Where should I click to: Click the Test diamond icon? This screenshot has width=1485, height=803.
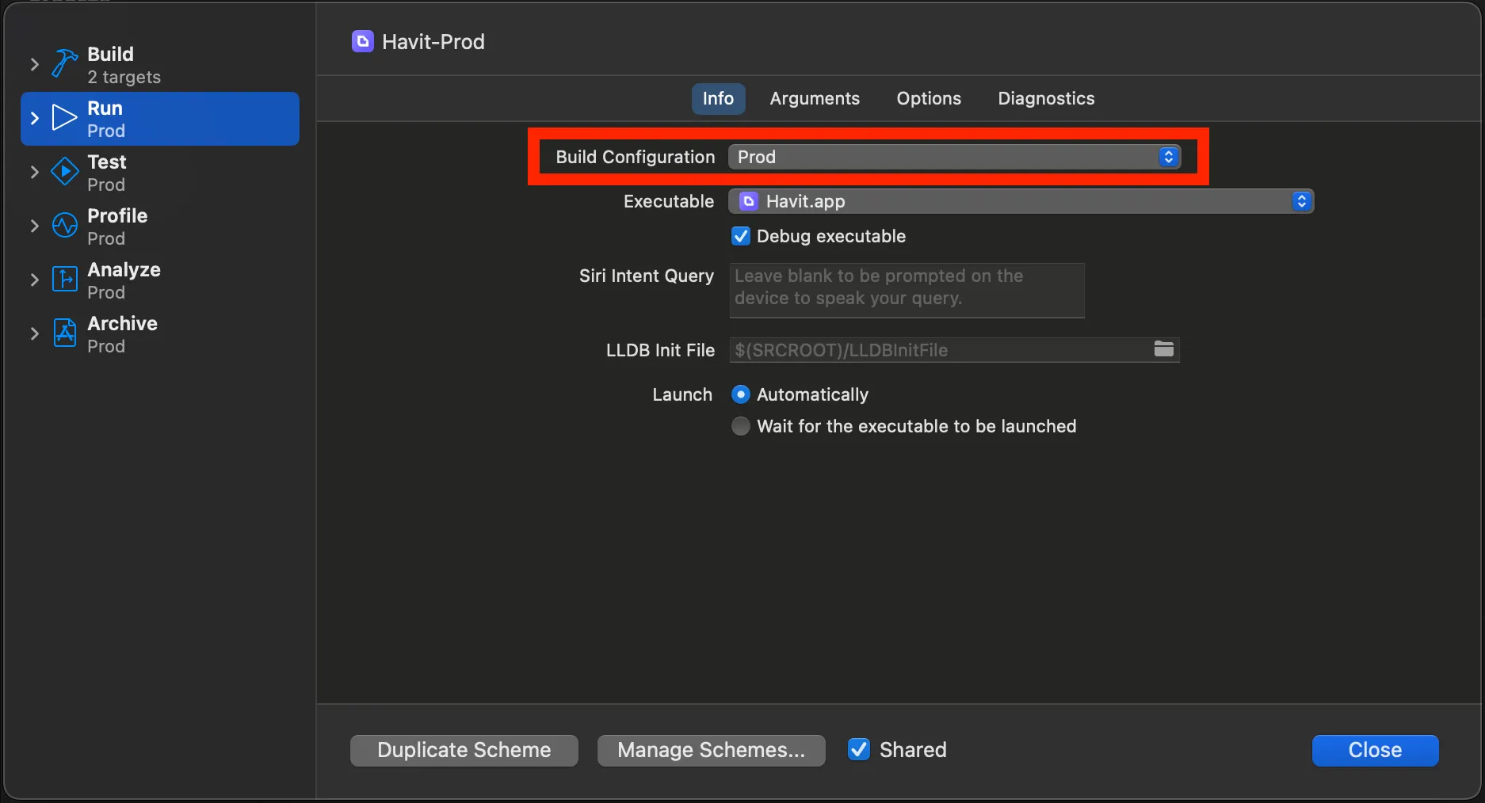[x=64, y=172]
